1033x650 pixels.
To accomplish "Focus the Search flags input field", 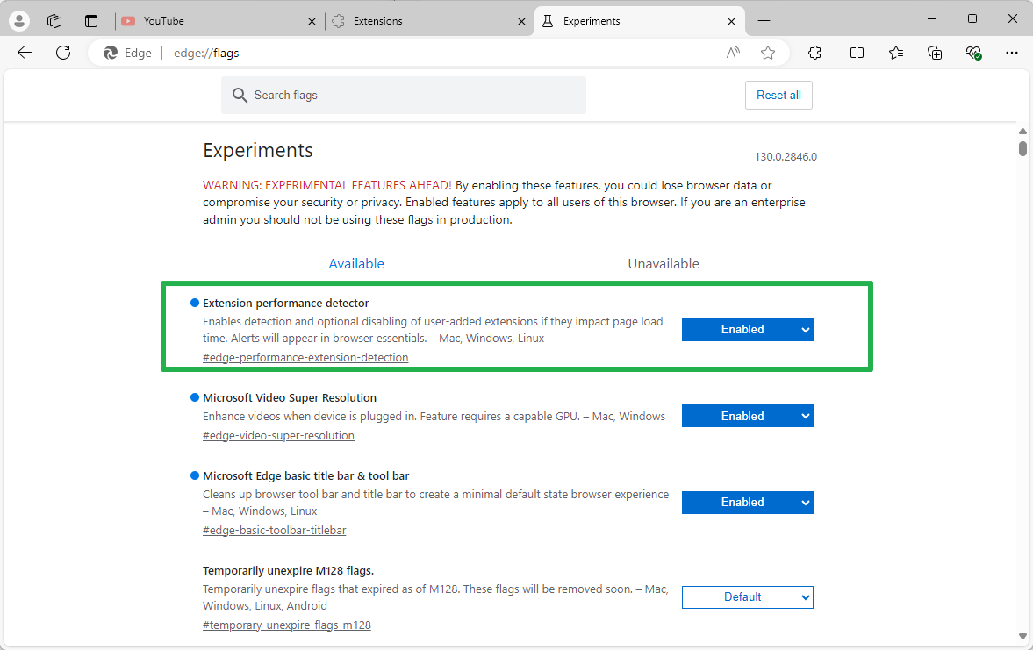I will point(403,95).
